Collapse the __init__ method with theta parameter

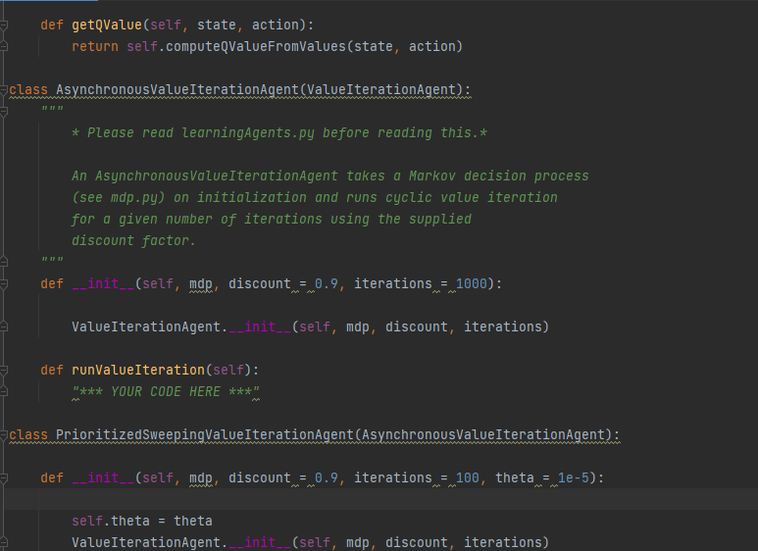click(x=4, y=478)
